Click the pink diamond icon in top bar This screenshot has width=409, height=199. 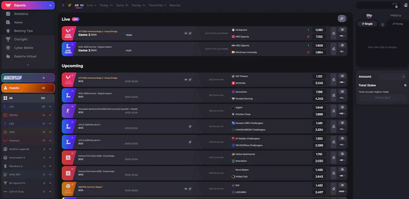[x=63, y=5]
